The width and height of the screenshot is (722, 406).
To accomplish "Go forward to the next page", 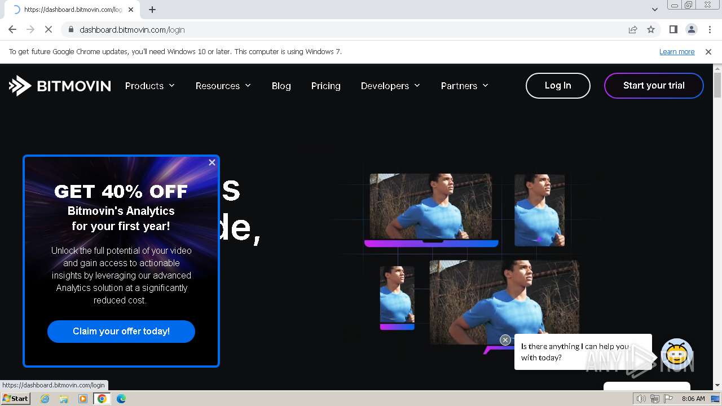I will (30, 30).
